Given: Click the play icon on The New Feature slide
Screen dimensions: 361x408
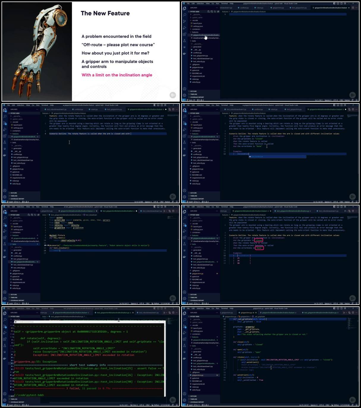Looking at the screenshot, I should pyautogui.click(x=173, y=95).
